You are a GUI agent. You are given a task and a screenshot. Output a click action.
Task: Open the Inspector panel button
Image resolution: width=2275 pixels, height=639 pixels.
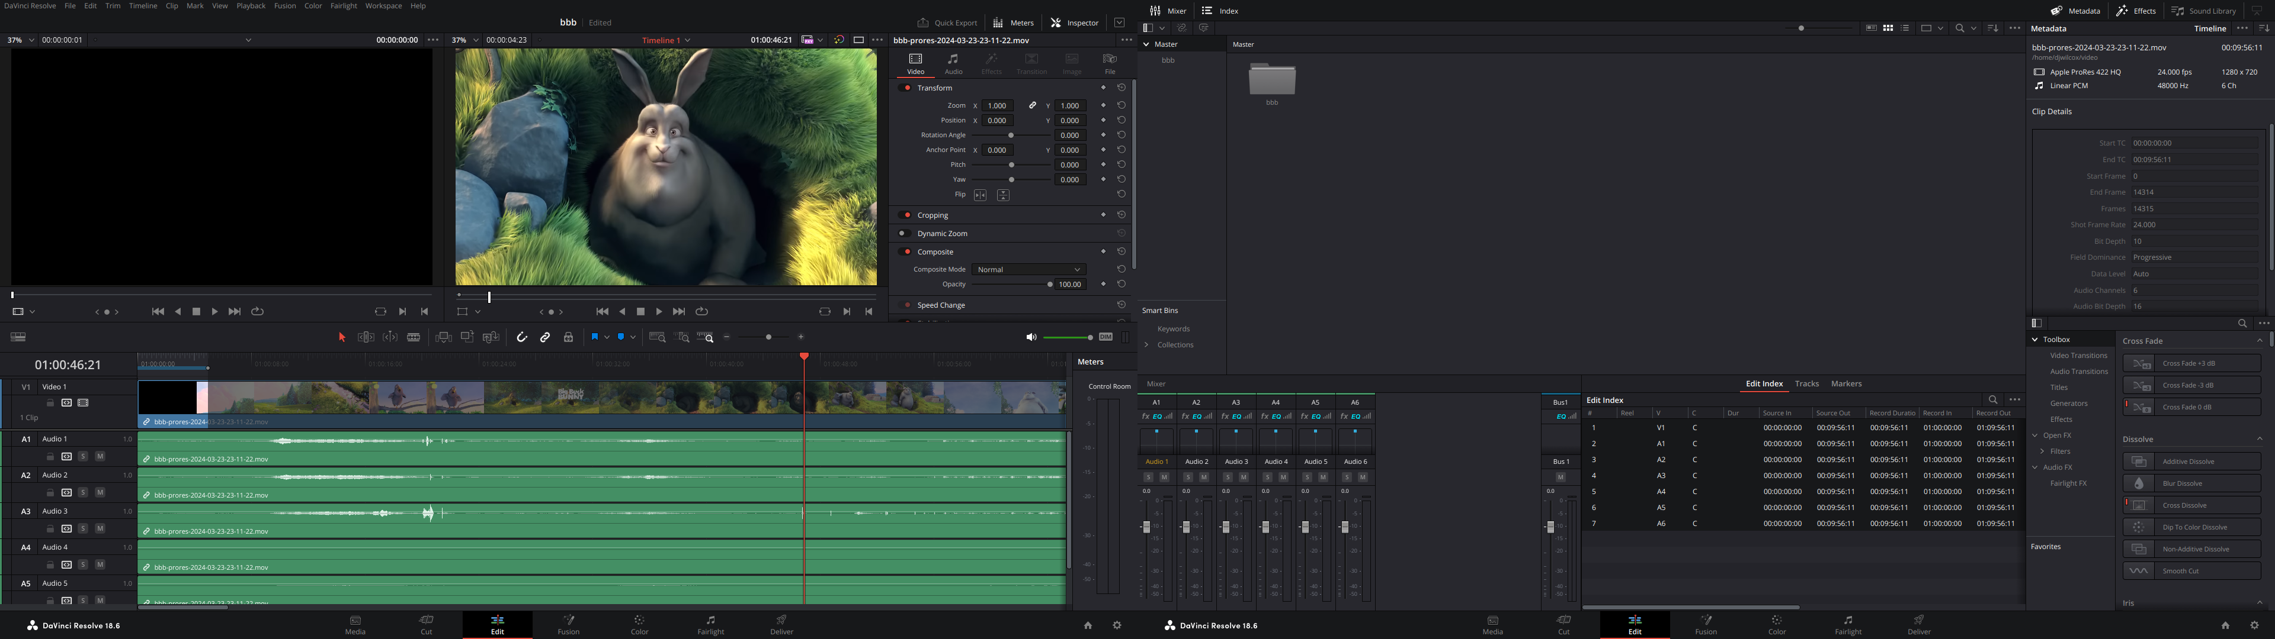[1075, 22]
